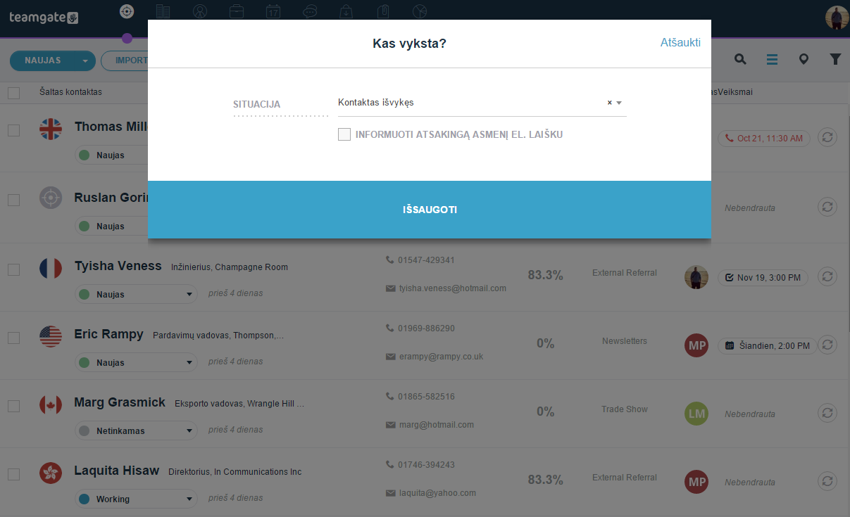Clear the Situacija selection with the x
Screen dimensions: 850x517
pyautogui.click(x=610, y=103)
